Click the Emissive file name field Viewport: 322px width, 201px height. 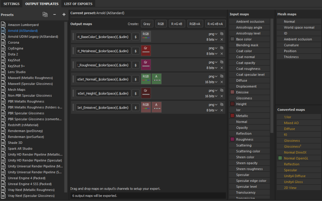click(103, 107)
